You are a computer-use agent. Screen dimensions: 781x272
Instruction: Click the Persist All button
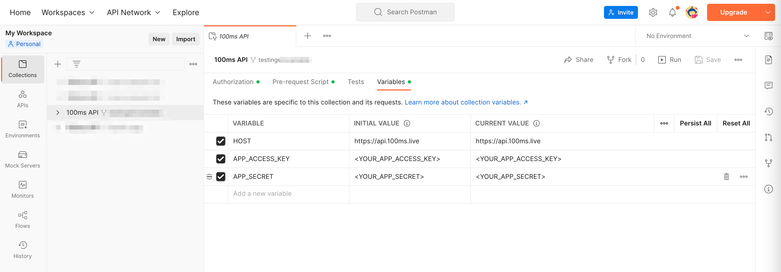[x=695, y=123]
